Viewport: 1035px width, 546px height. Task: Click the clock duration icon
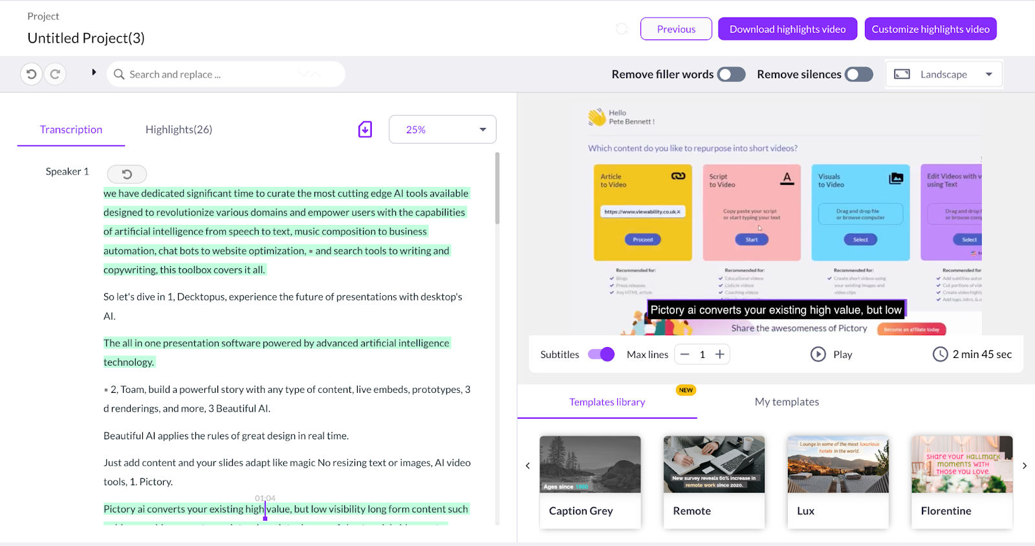940,354
